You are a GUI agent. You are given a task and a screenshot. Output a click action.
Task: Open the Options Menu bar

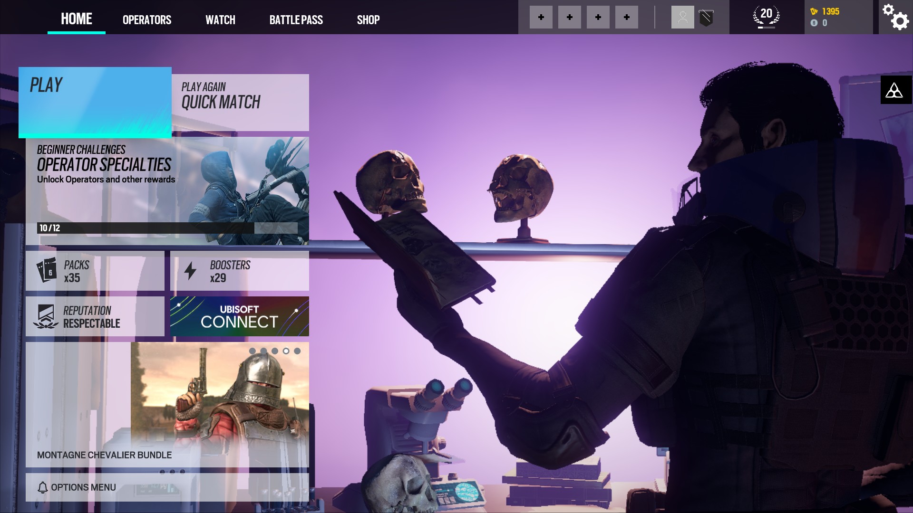167,487
